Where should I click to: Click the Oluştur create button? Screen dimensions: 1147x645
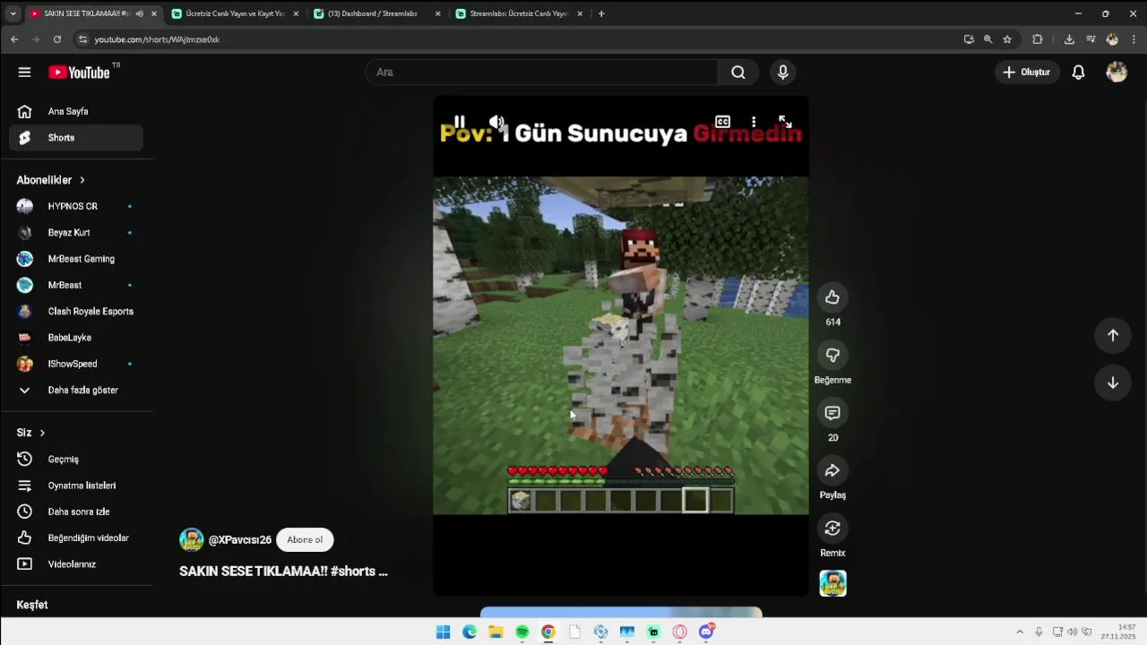pos(1027,73)
